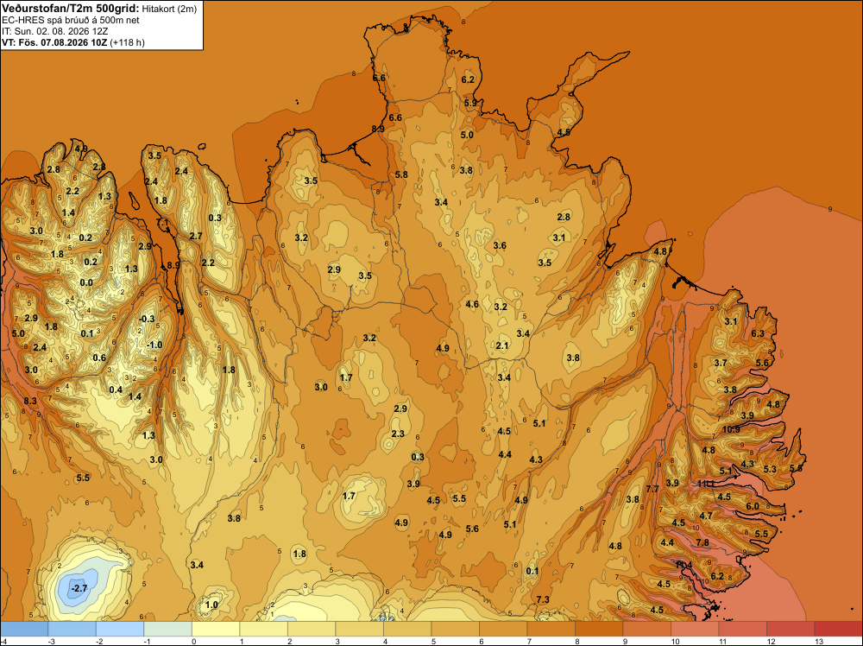Screen dimensions: 863x646
Task: Click the map title Veðurstofan/T2m 500grid
Action: tap(70, 8)
